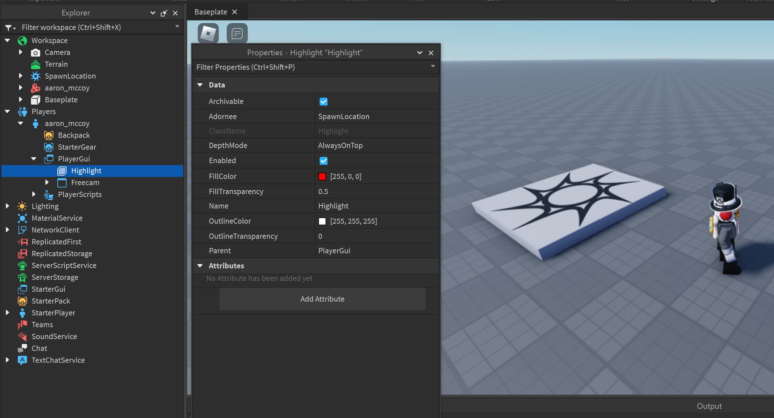Select the SoundService icon
Image resolution: width=774 pixels, height=418 pixels.
(x=22, y=337)
